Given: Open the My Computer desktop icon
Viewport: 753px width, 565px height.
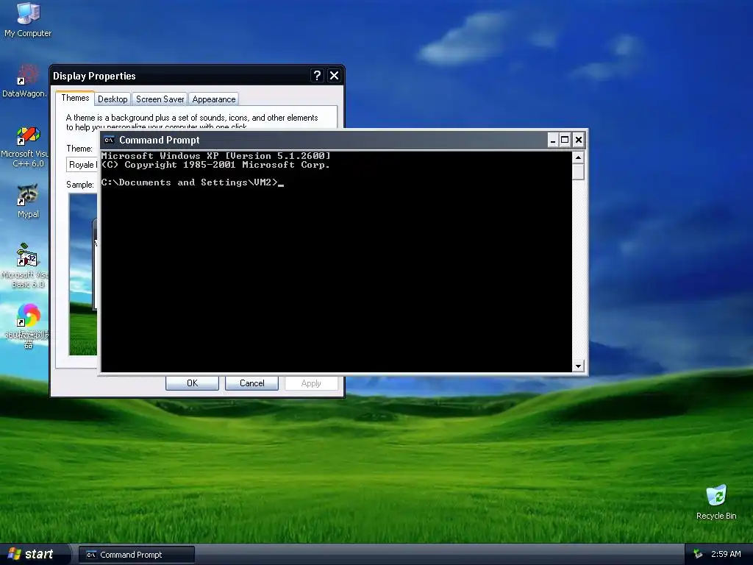Looking at the screenshot, I should tap(28, 20).
